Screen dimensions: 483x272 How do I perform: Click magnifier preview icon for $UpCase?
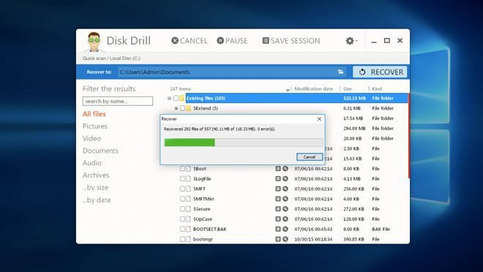click(285, 219)
